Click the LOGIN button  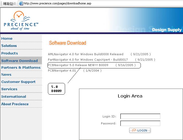[x=140, y=130]
